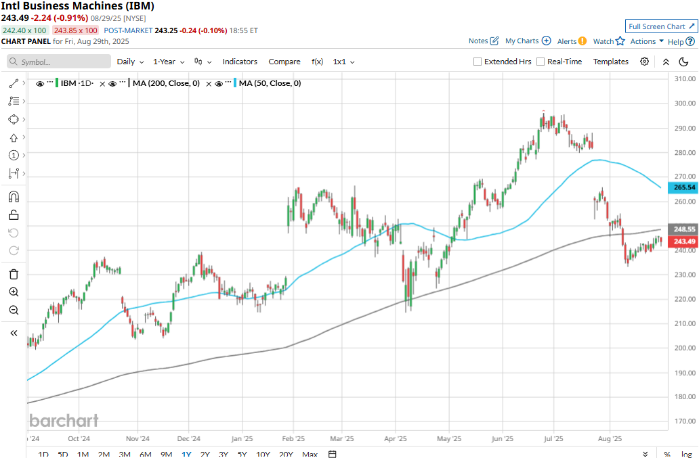Select the 6M time range tab
Viewport: 699px width, 458px height.
(x=146, y=454)
